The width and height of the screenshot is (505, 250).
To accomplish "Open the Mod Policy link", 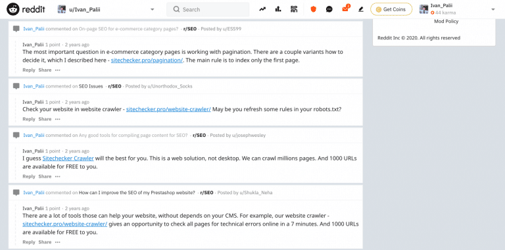I will pos(446,21).
